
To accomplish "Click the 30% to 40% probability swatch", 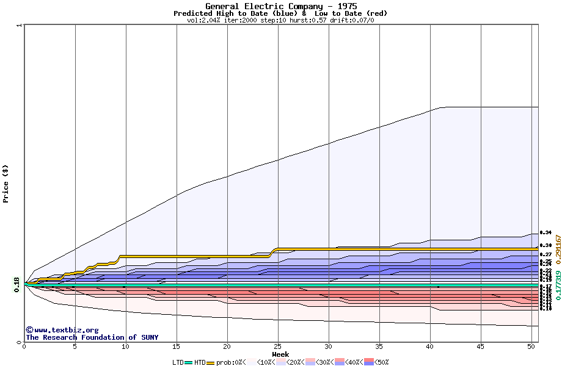I will pos(340,362).
